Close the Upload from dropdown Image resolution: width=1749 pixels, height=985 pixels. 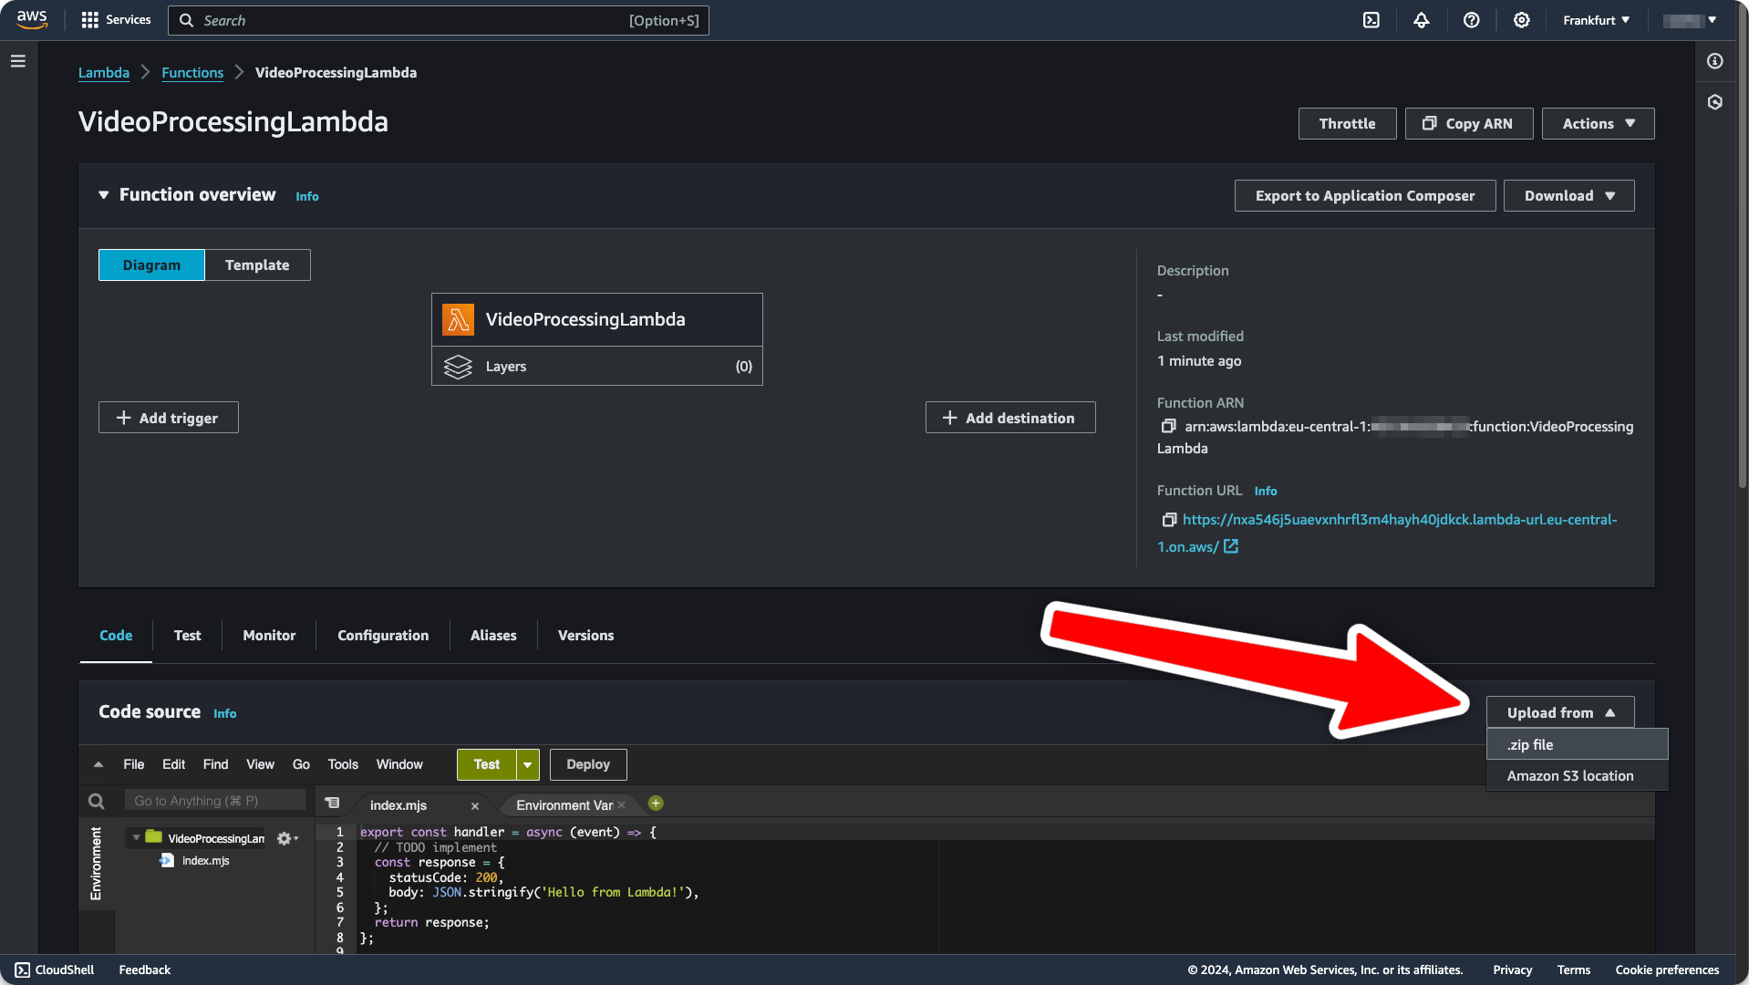1559,713
